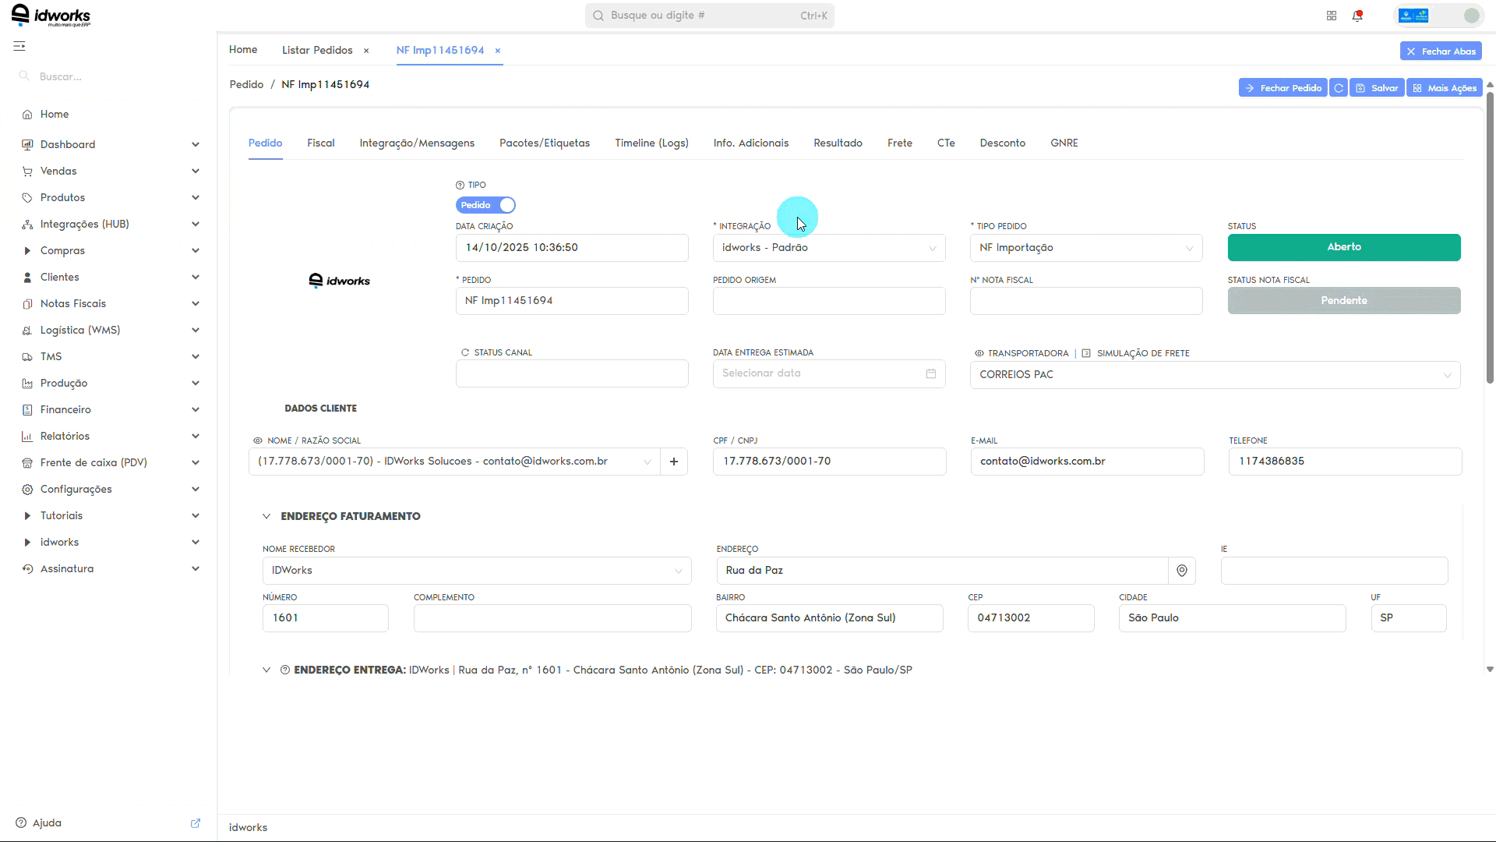Click the sidebar Buscar search field
The height and width of the screenshot is (842, 1496).
[109, 76]
